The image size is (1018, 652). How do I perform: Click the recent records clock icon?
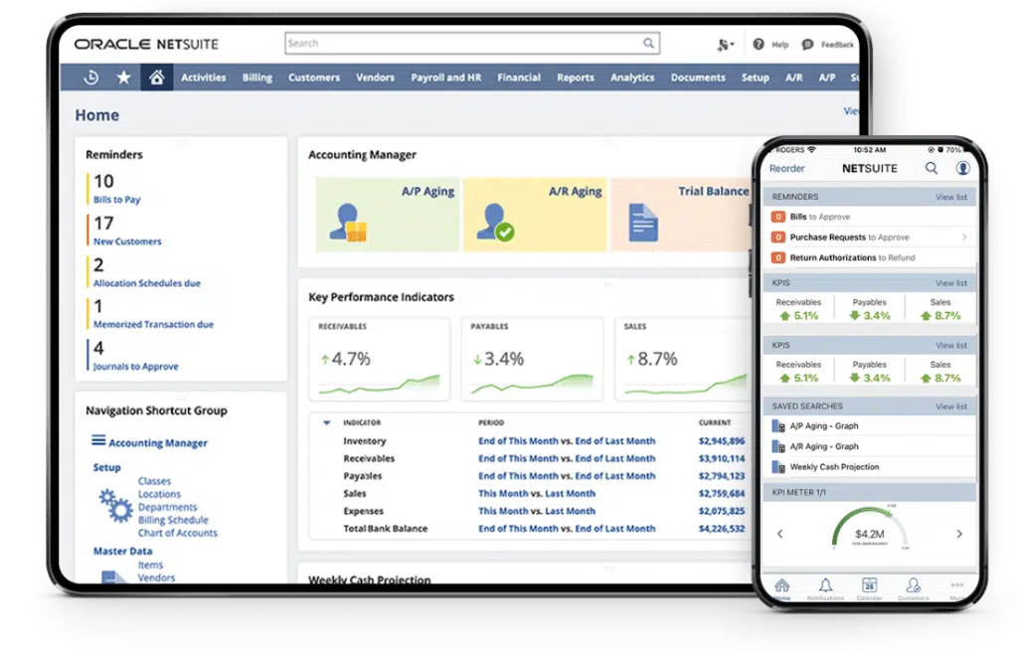point(90,76)
